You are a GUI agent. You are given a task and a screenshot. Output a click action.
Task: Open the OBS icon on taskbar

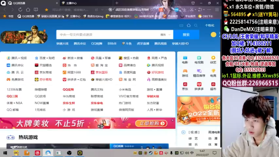[69, 153]
